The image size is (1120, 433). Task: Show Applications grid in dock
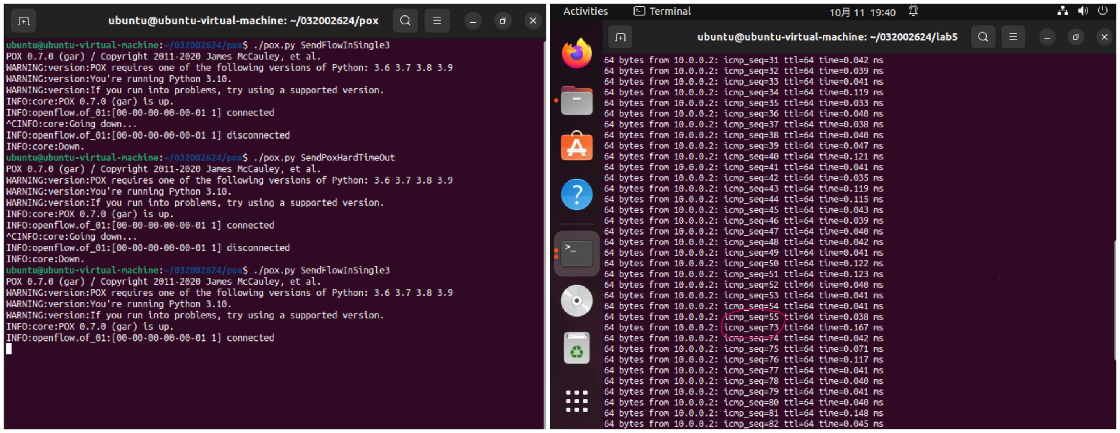click(576, 401)
